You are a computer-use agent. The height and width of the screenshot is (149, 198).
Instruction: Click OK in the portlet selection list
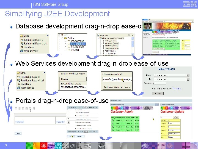click(x=70, y=136)
